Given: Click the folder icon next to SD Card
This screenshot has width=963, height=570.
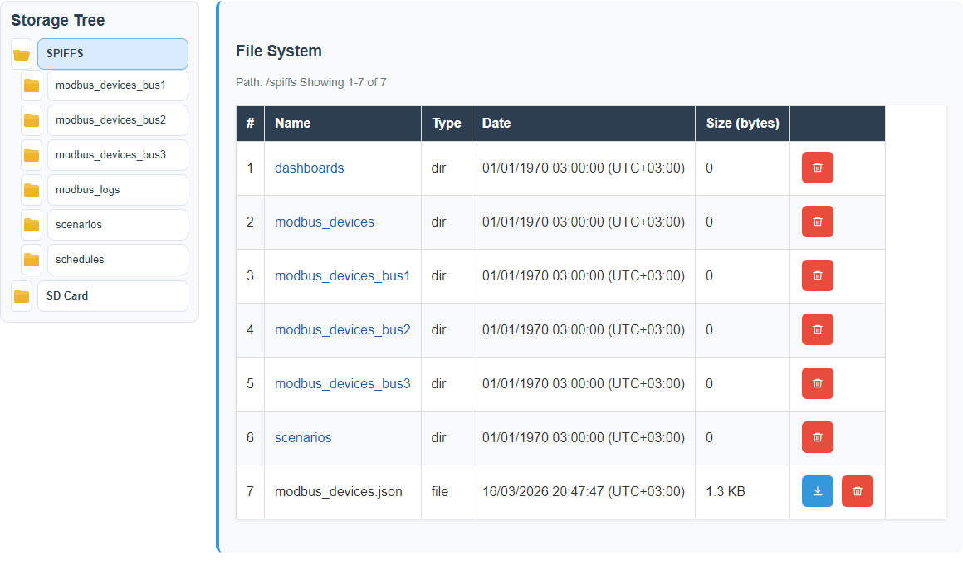Looking at the screenshot, I should pos(21,295).
